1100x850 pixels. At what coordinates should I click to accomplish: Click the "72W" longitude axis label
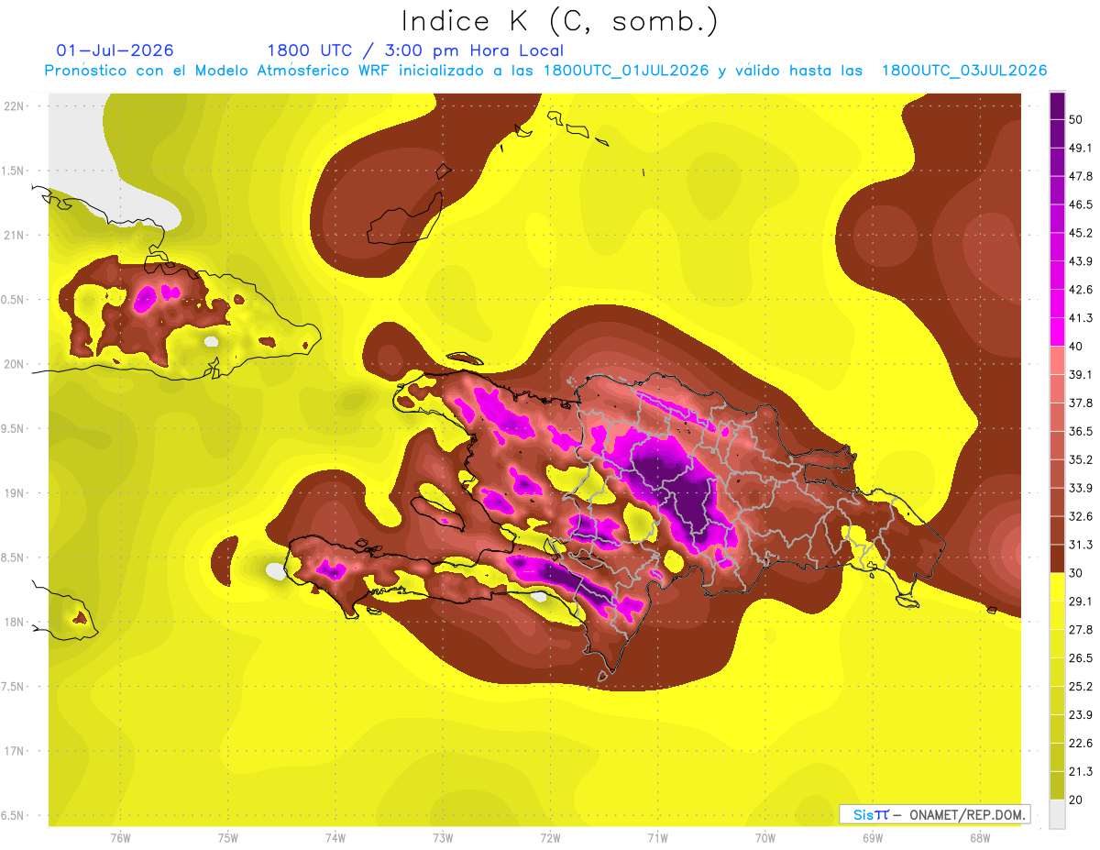coord(550,837)
